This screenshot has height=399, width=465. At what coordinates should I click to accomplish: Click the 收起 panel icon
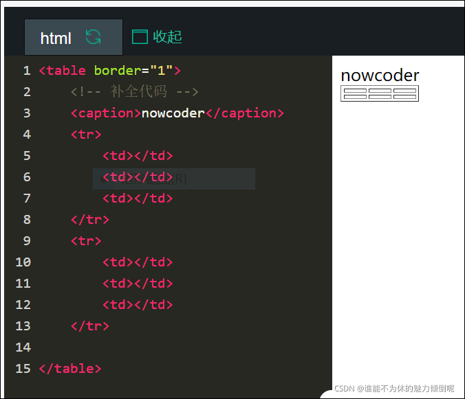[x=140, y=37]
